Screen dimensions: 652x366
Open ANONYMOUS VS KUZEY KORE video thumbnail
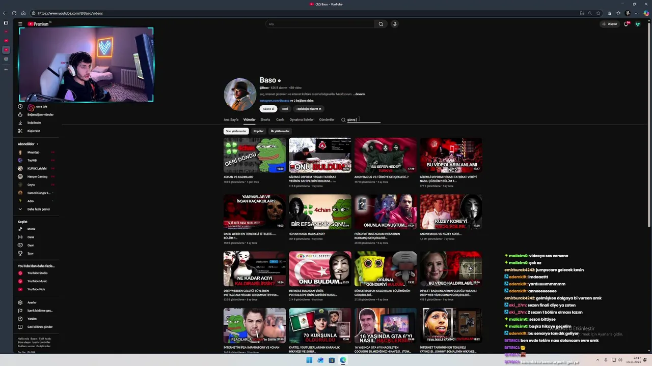451,212
